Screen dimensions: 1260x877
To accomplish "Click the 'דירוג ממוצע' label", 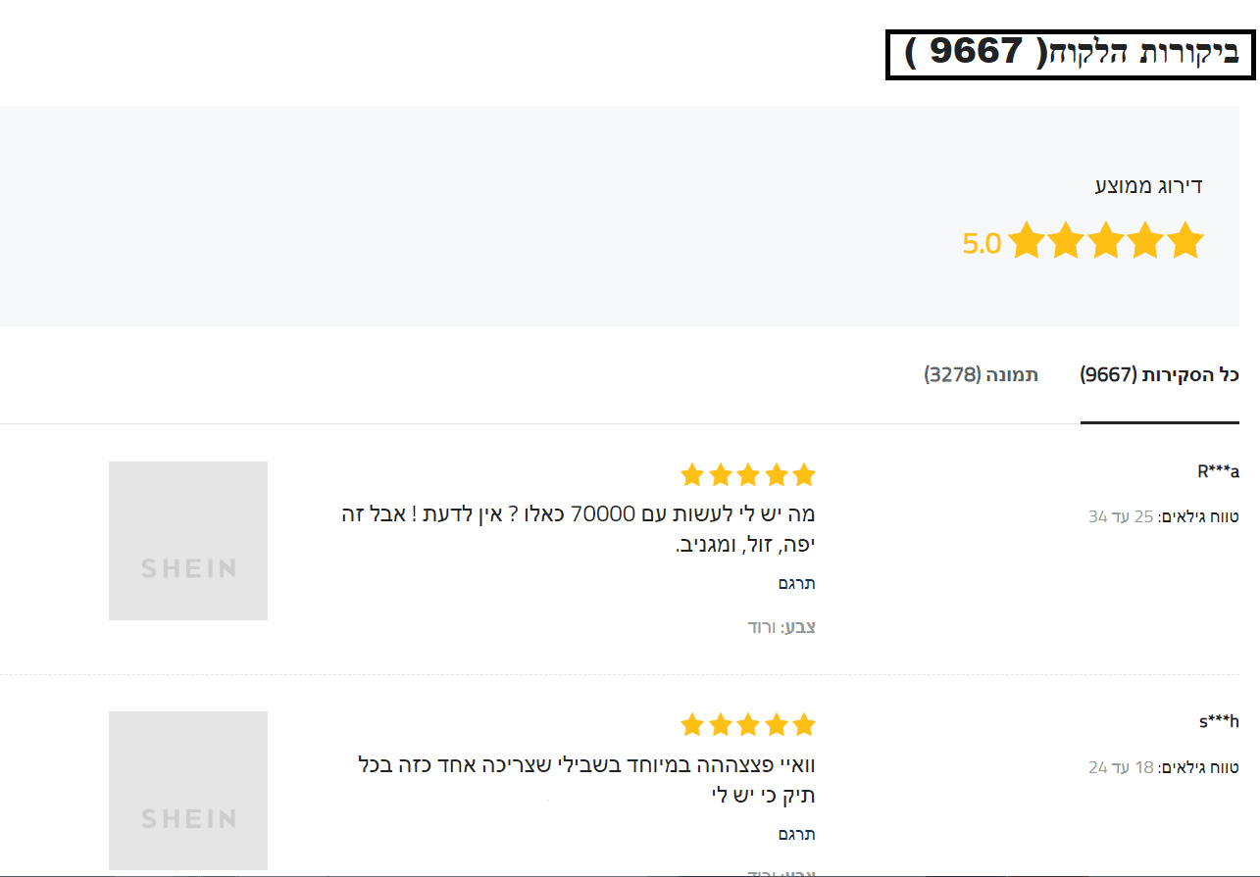I will click(1148, 186).
